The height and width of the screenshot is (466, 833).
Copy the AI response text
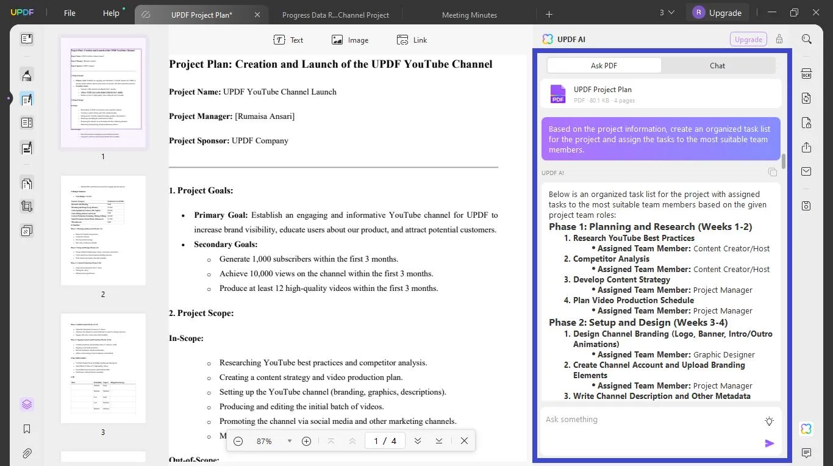[x=772, y=172]
